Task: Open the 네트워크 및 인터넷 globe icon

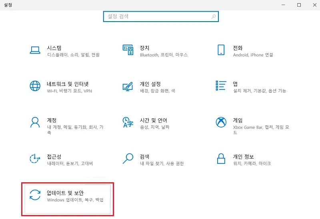Action: tap(35, 86)
